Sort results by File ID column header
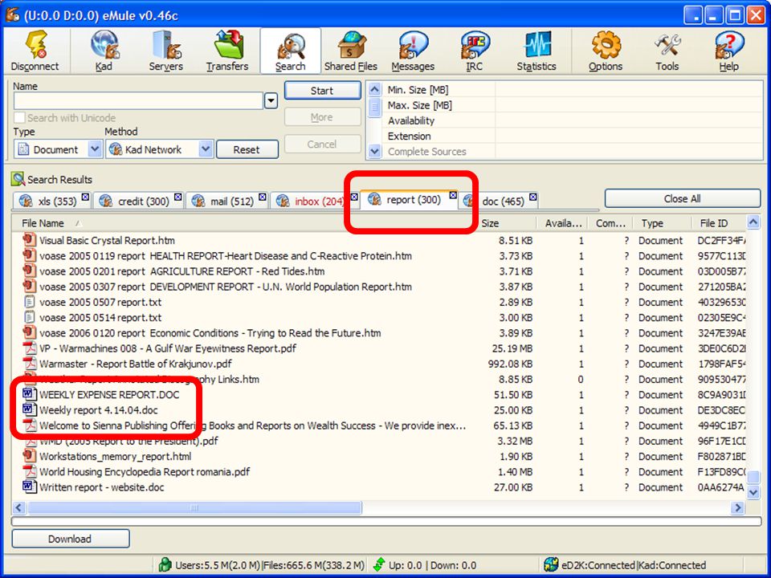Screen dimensions: 771x578 pos(718,223)
